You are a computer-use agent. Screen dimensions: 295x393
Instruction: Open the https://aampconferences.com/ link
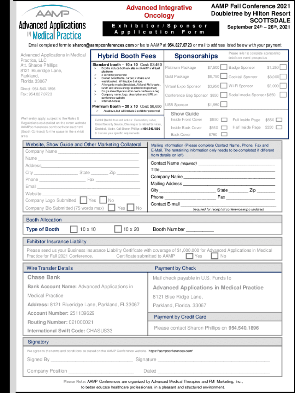tap(170, 351)
